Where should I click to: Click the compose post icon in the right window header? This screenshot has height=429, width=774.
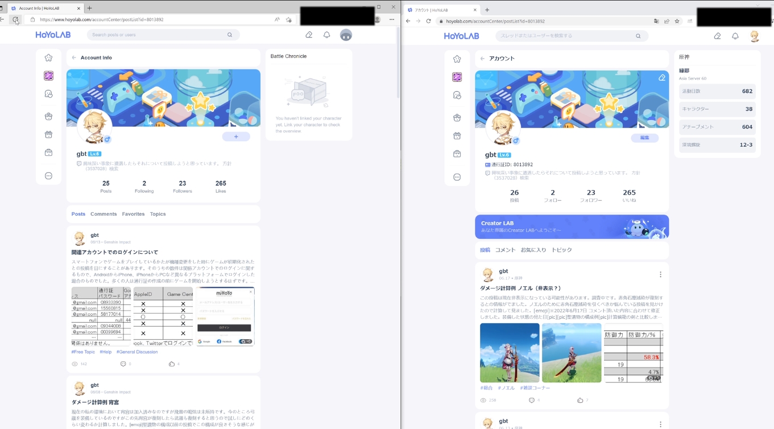click(717, 36)
